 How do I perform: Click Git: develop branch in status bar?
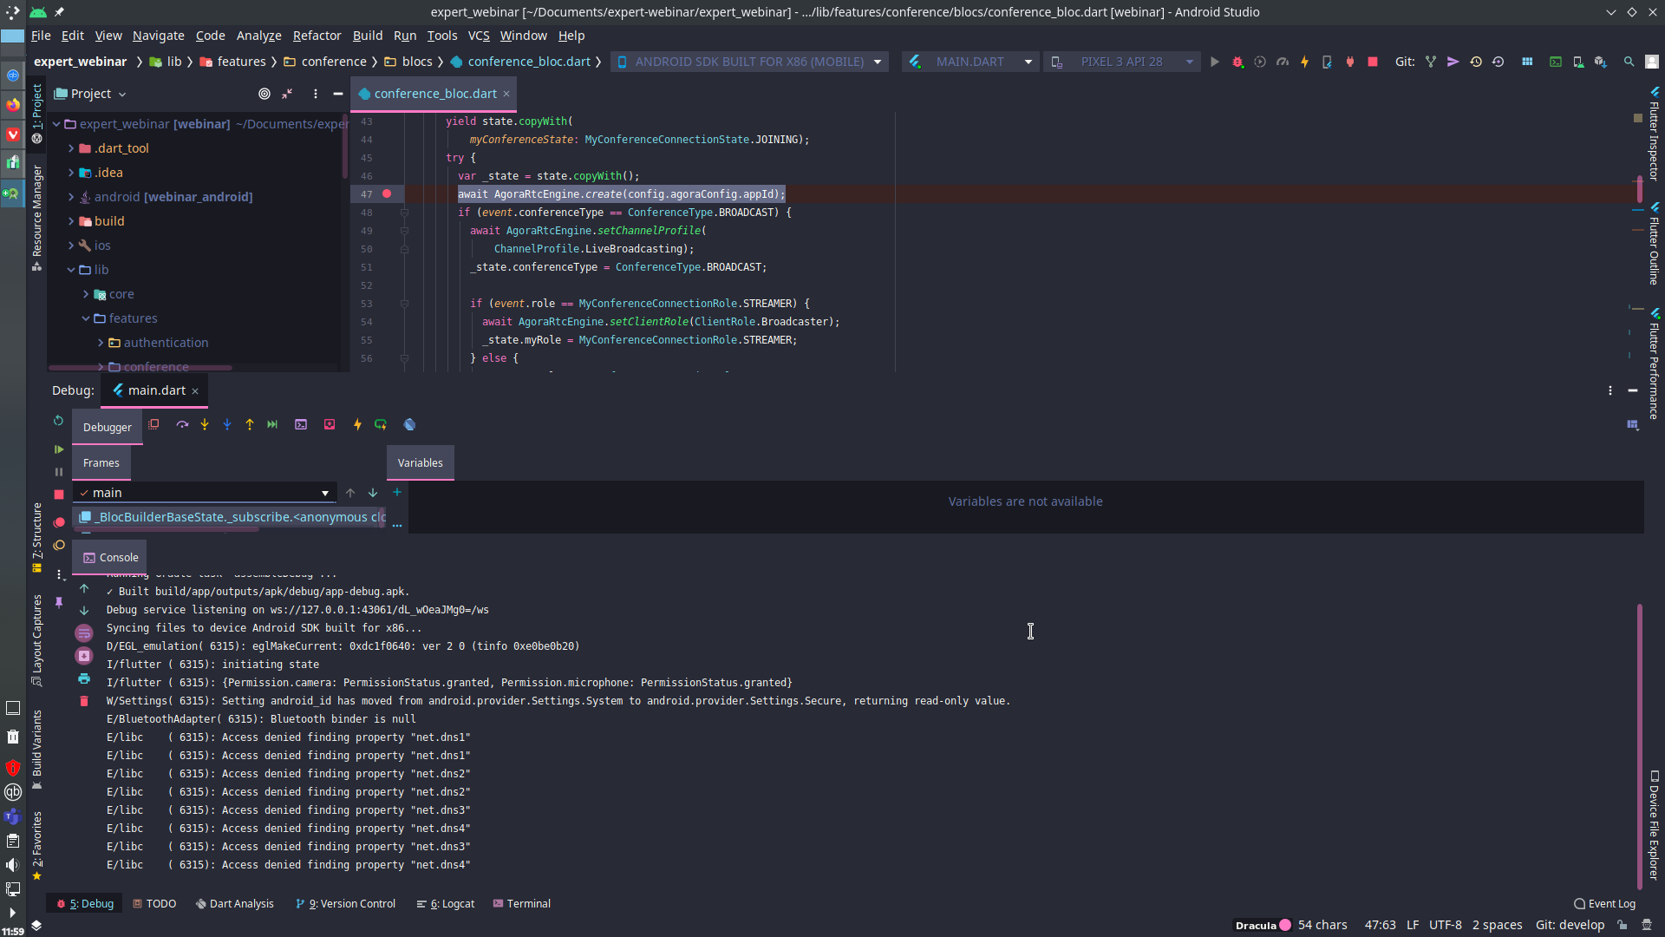[1570, 925]
